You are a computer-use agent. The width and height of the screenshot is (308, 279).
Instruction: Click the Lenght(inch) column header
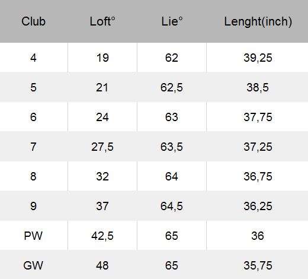(258, 22)
